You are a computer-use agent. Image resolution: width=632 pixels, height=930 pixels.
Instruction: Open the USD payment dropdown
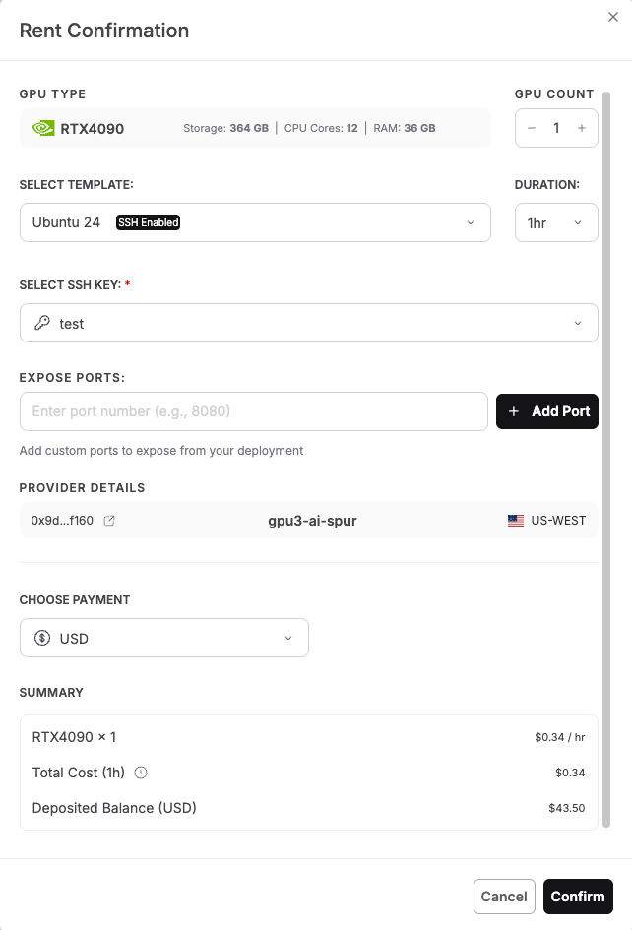point(164,638)
